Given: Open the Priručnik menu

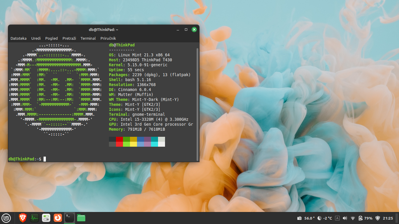Looking at the screenshot, I should coord(108,38).
